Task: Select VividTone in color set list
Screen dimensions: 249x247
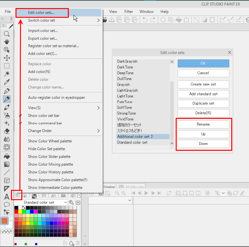Action: pos(143,119)
